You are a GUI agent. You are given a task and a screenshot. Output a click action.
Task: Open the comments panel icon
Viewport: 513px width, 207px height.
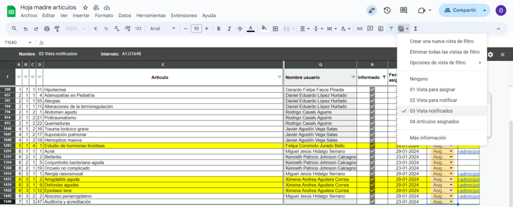pyautogui.click(x=403, y=10)
